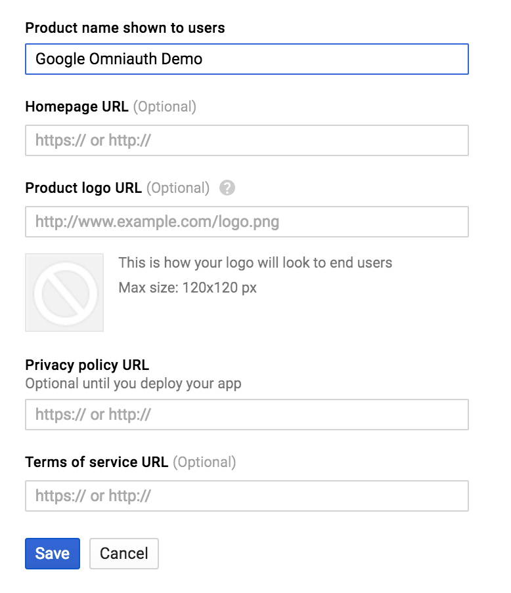This screenshot has width=511, height=593.
Task: Click the logo preview placeholder image
Action: 64,293
